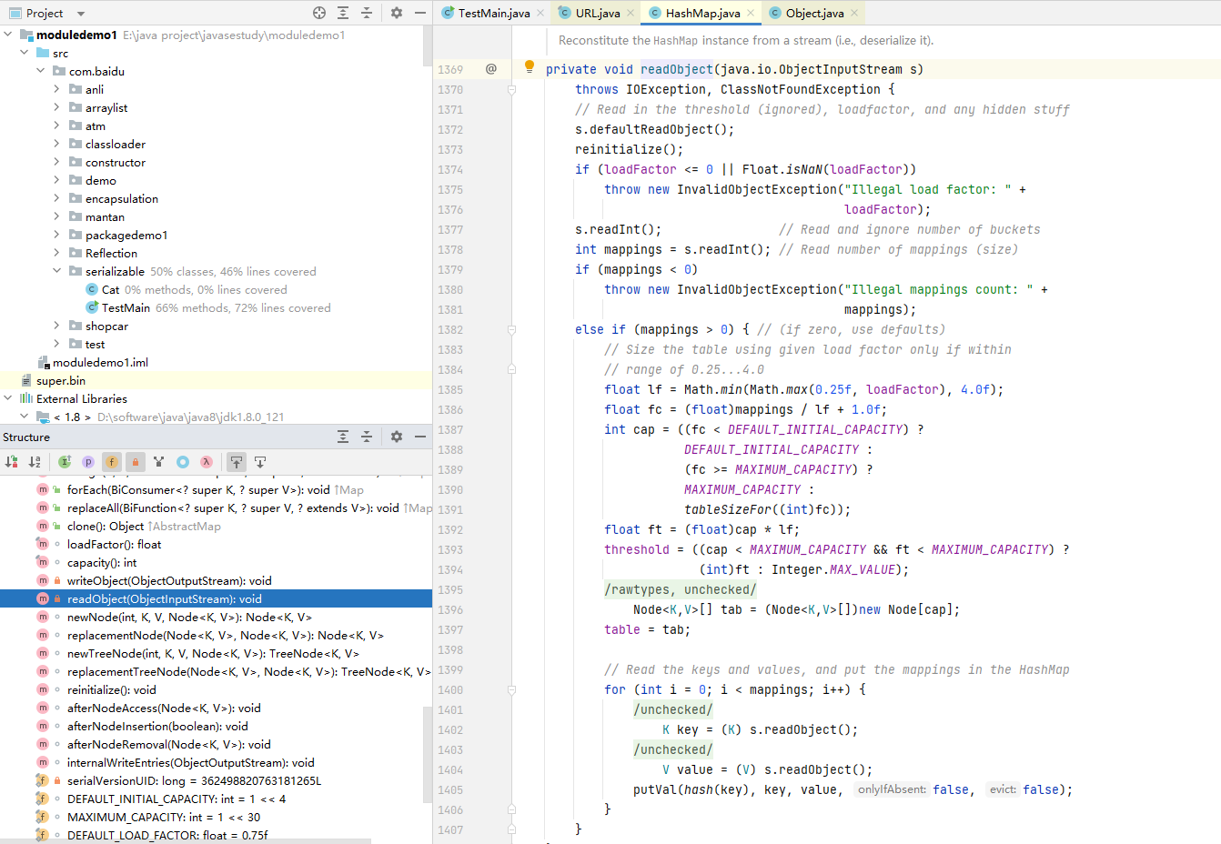Expand the arraylist package
This screenshot has width=1221, height=844.
[57, 107]
